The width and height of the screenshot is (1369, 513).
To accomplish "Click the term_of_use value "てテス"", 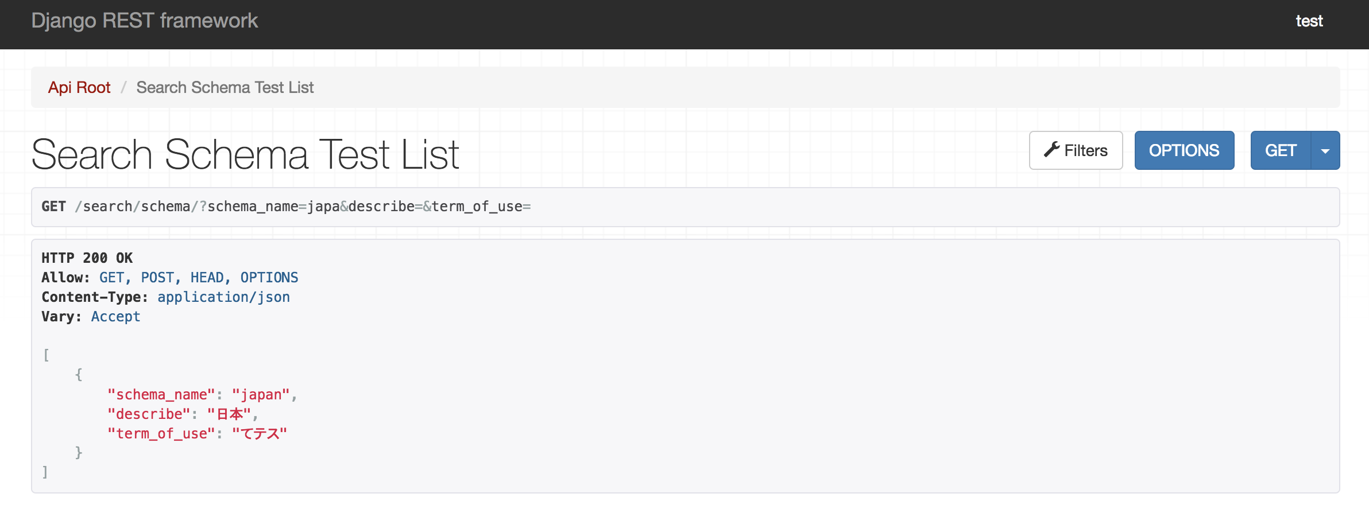I will tap(260, 434).
